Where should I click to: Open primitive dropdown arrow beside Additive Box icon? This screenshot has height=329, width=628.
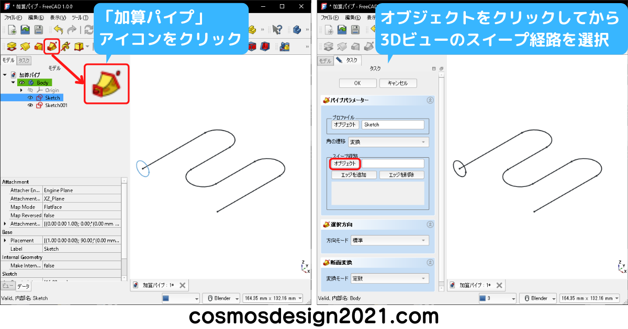coord(87,46)
